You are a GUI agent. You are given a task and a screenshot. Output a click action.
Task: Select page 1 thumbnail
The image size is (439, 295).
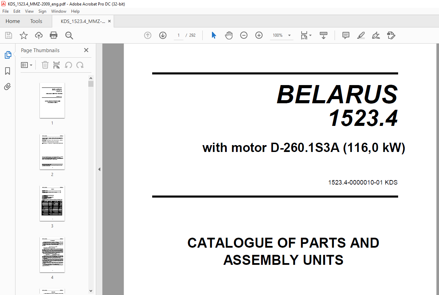52,100
